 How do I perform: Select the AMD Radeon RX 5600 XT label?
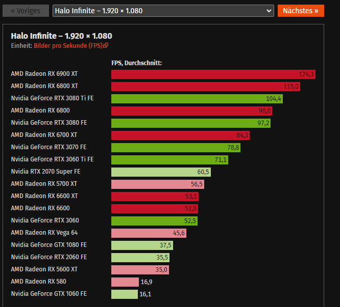pyautogui.click(x=44, y=269)
